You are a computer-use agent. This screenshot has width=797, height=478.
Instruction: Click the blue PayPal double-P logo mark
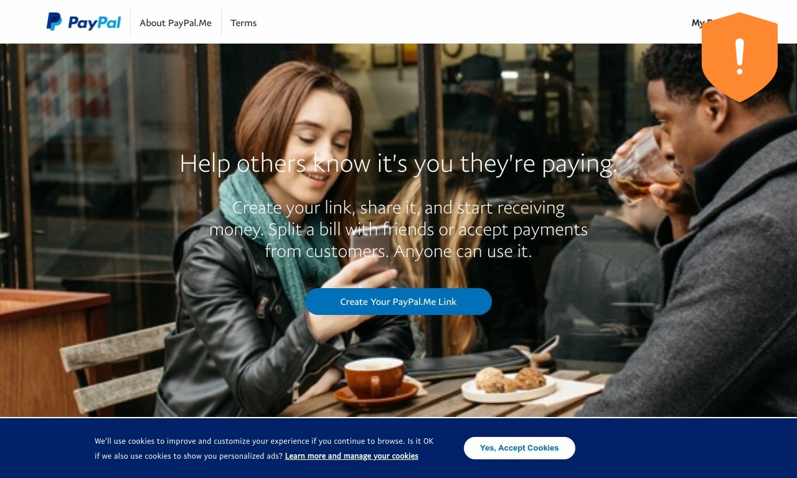pyautogui.click(x=54, y=22)
